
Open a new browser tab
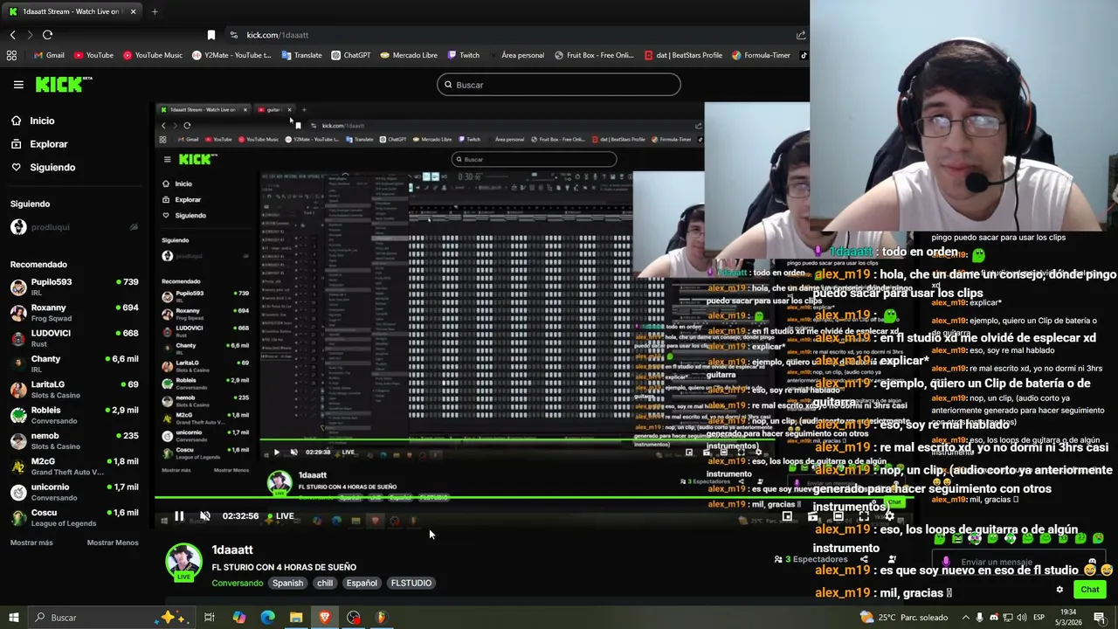(x=155, y=11)
